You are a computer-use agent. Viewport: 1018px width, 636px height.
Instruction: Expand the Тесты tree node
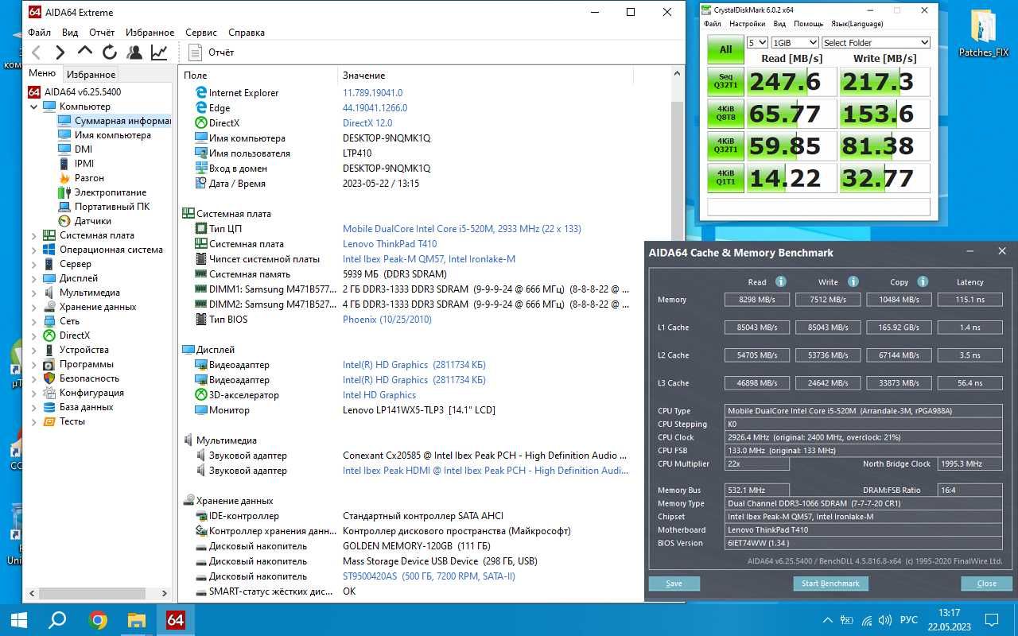point(34,421)
